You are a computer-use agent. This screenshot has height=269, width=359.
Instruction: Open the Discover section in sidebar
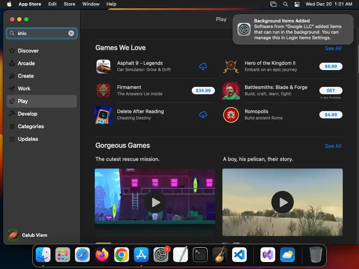pyautogui.click(x=42, y=50)
